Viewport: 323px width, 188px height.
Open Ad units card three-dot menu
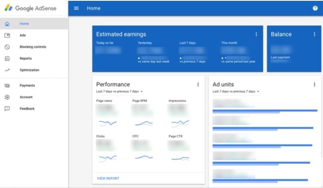(314, 84)
